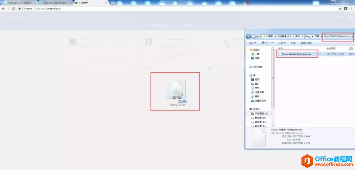Open 优酷影视库 in the navigation pane
This screenshot has height=170, width=355.
pyautogui.click(x=259, y=101)
